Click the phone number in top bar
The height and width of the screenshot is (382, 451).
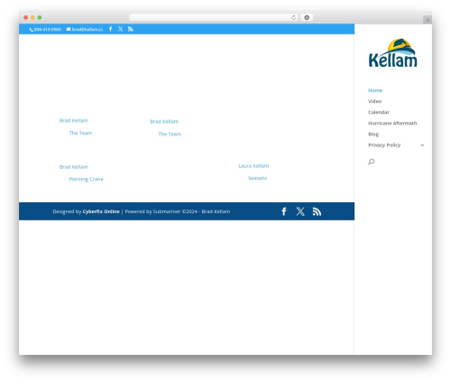(x=45, y=29)
